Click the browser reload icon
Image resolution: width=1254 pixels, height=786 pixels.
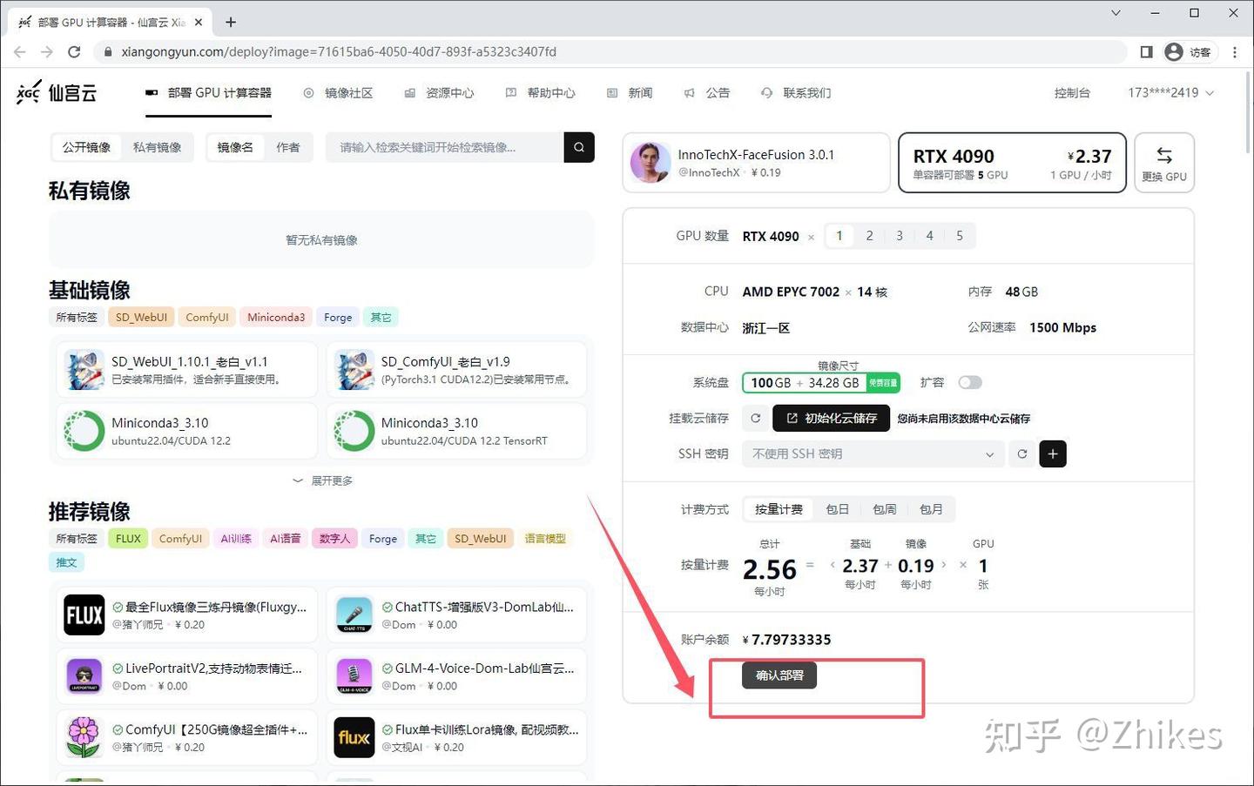[74, 52]
